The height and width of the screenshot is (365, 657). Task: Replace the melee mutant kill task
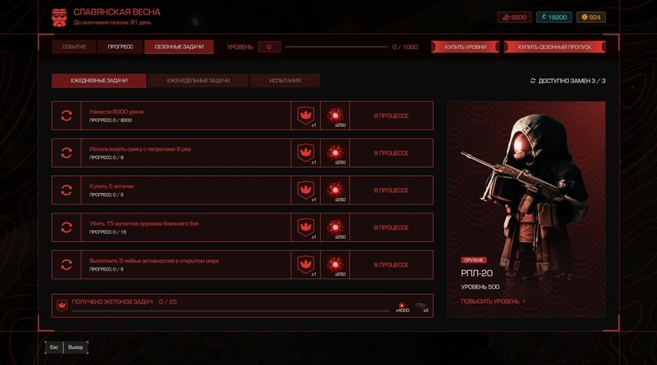click(x=66, y=227)
